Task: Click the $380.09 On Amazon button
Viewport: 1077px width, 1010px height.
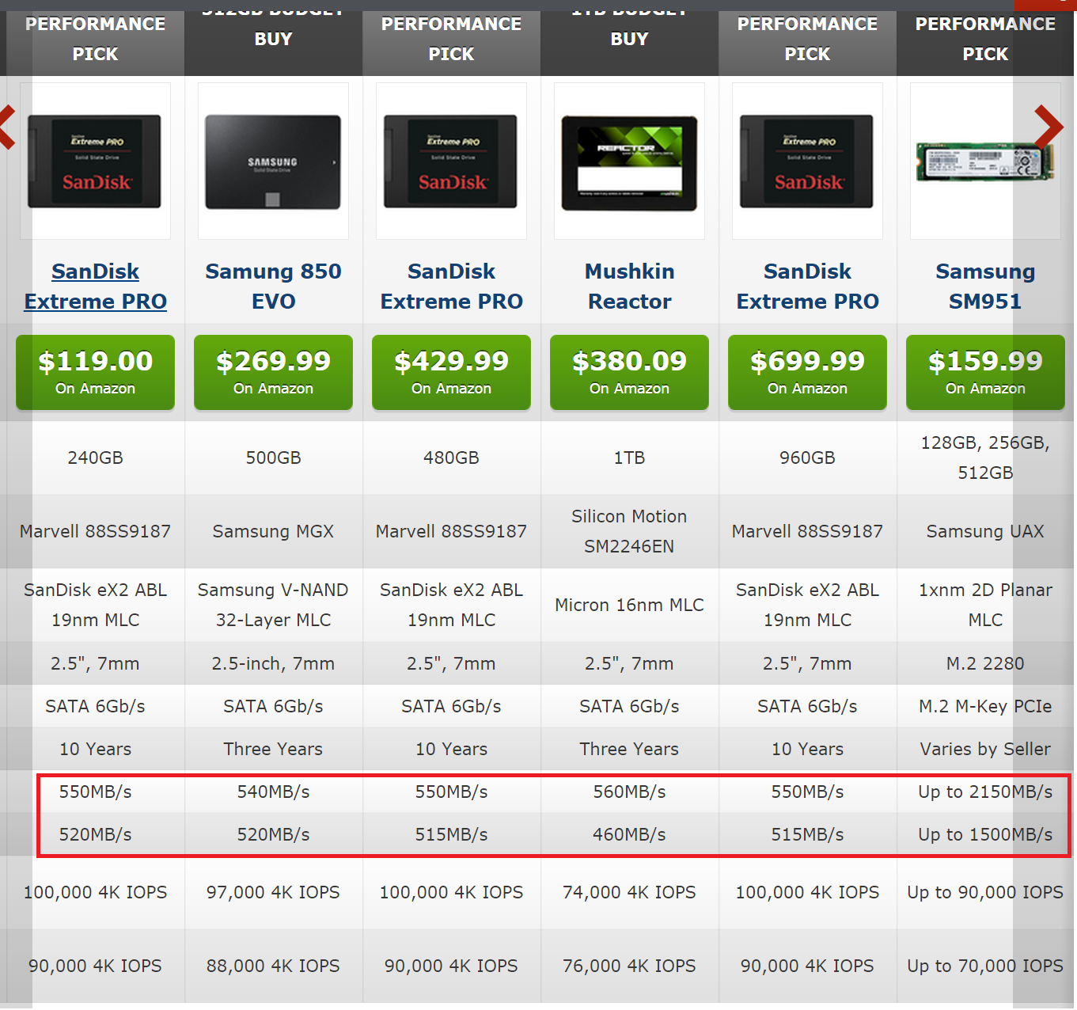Action: tap(629, 372)
